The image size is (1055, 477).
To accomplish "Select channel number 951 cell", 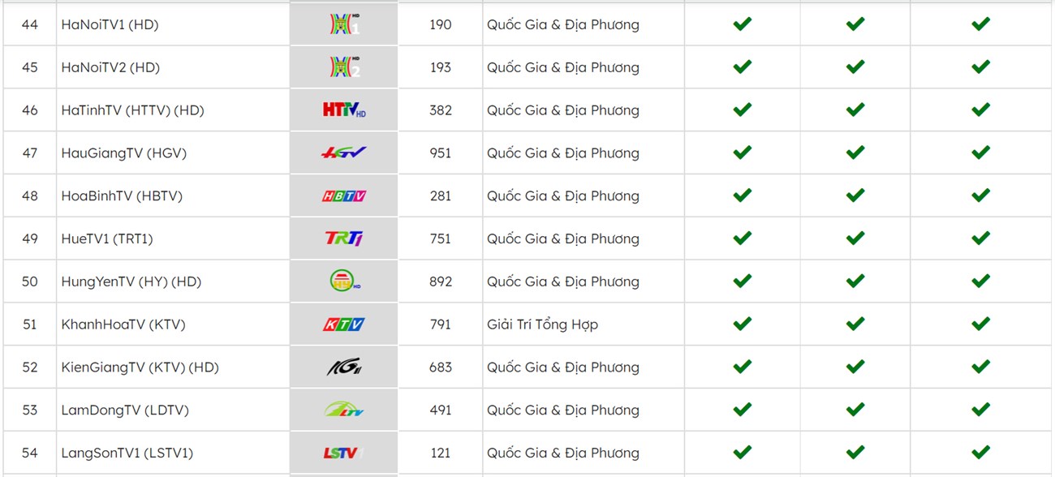I will (x=441, y=153).
